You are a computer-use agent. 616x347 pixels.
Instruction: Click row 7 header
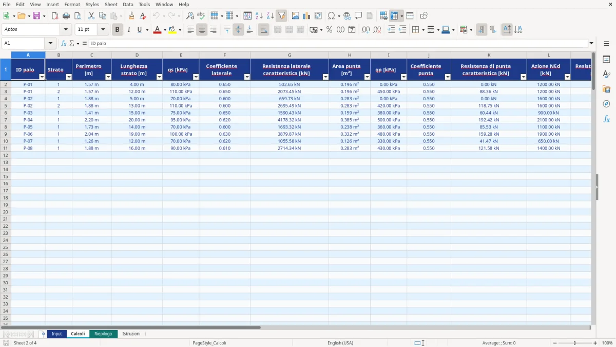[x=6, y=120]
